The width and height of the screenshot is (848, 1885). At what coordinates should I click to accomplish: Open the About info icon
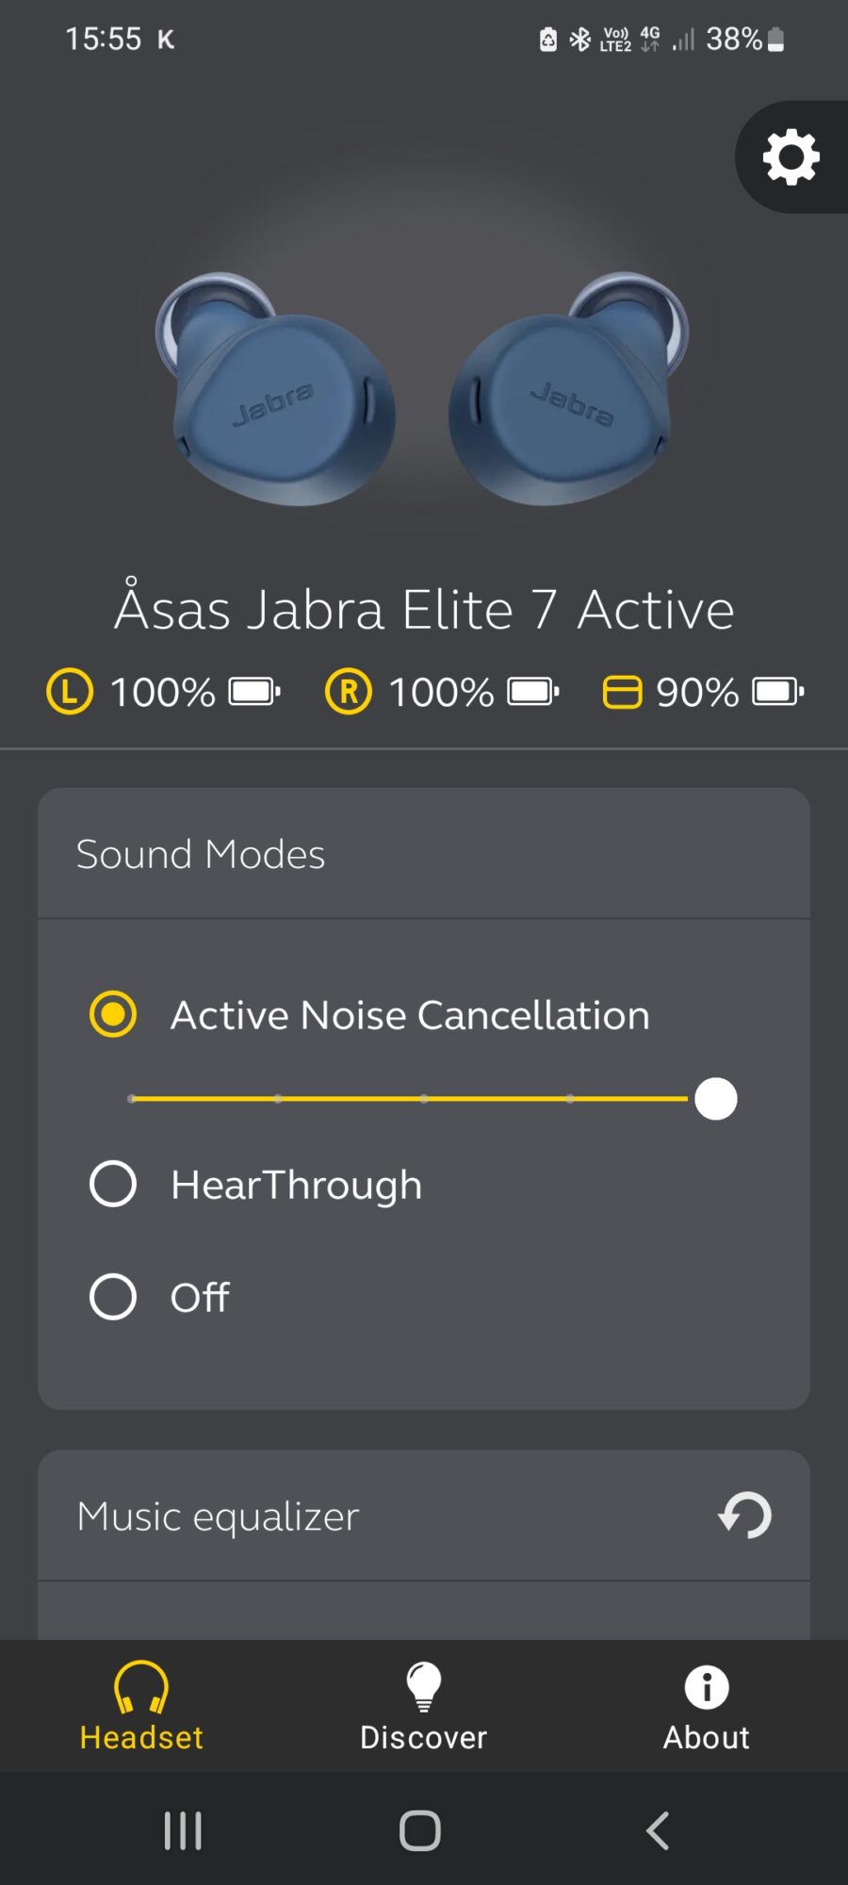tap(707, 1687)
